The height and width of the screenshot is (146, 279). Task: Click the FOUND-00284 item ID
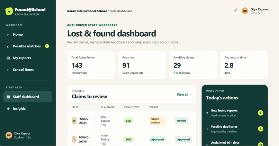click(84, 121)
